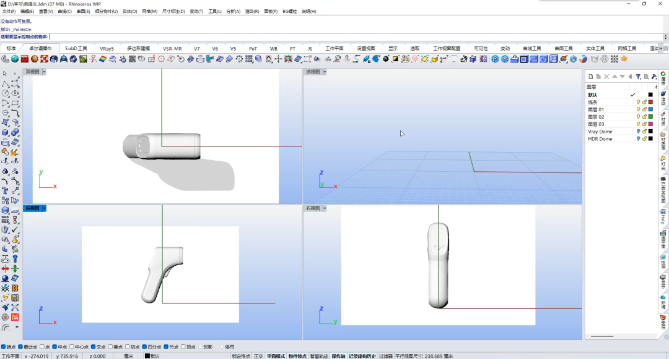
Task: Switch to the SubD工具 toolbar tab
Action: (76, 48)
